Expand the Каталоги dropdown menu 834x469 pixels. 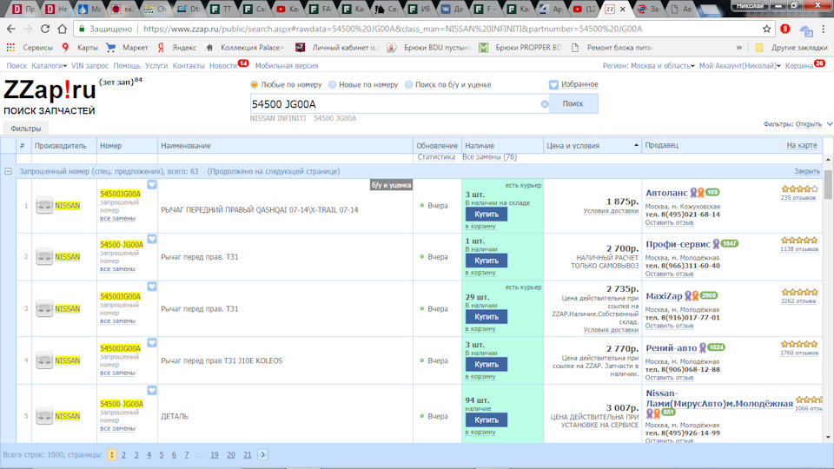click(49, 66)
